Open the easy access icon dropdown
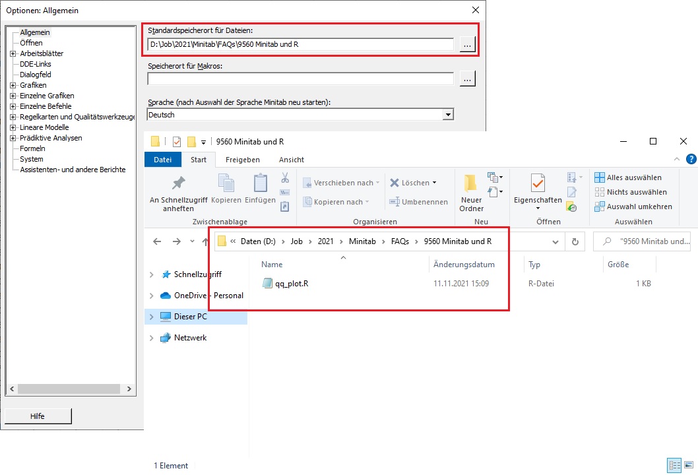The width and height of the screenshot is (698, 475). pyautogui.click(x=495, y=192)
